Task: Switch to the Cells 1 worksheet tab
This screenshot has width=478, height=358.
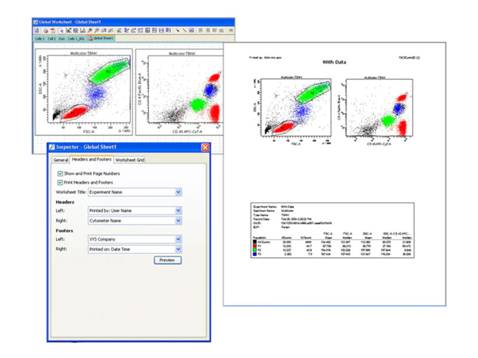Action: pos(39,38)
